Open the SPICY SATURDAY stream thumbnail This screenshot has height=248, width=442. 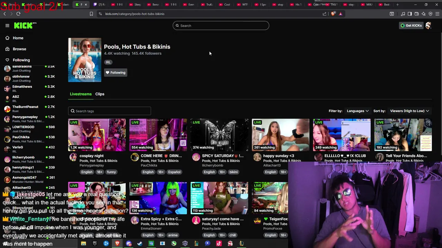click(x=219, y=135)
